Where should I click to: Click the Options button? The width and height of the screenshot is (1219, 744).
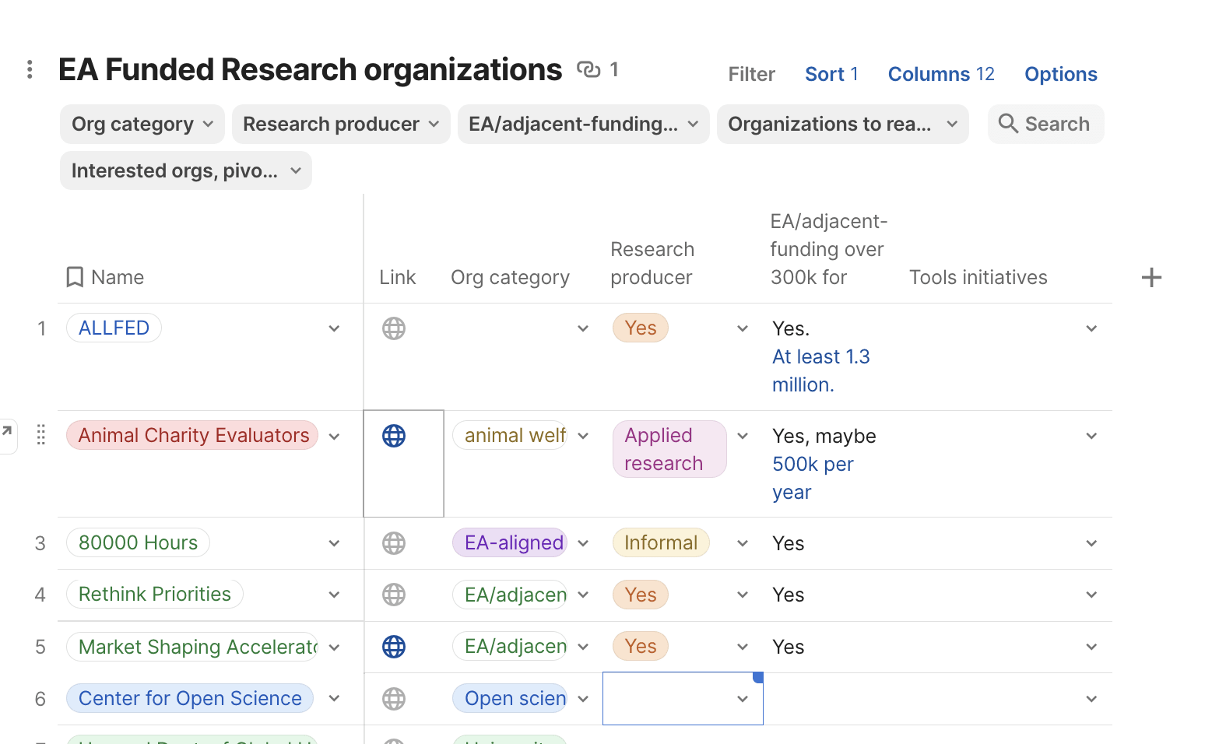1060,74
